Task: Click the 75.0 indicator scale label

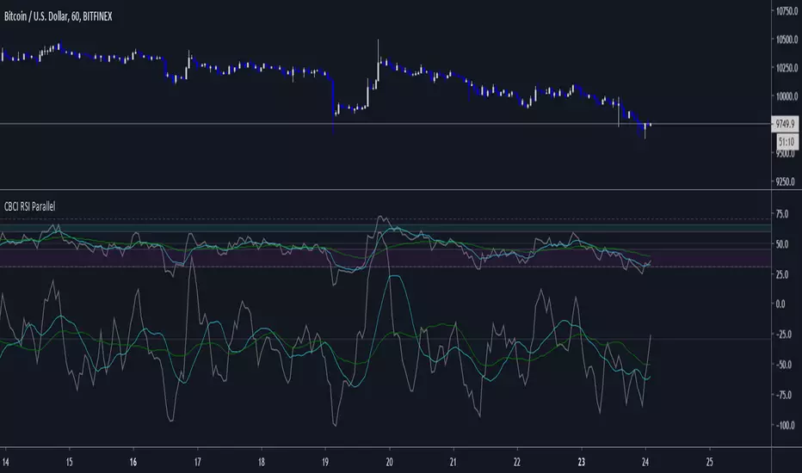Action: pyautogui.click(x=782, y=214)
